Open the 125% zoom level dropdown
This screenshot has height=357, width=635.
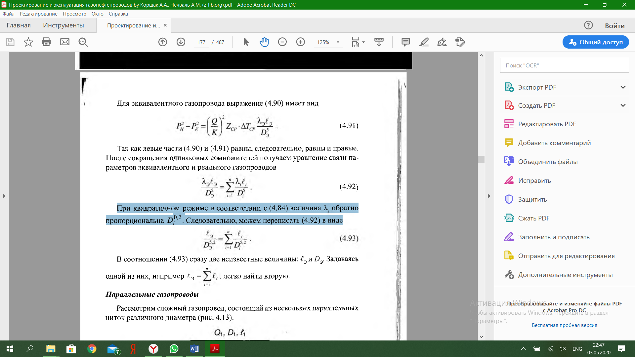coord(338,42)
